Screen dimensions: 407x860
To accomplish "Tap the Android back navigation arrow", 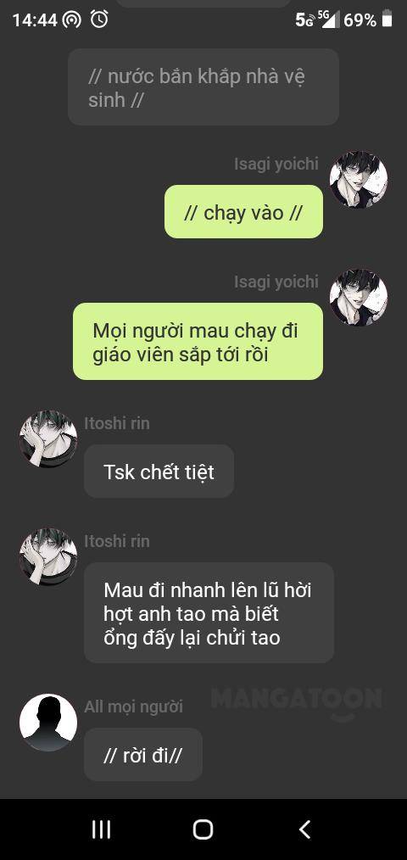I will tap(305, 829).
